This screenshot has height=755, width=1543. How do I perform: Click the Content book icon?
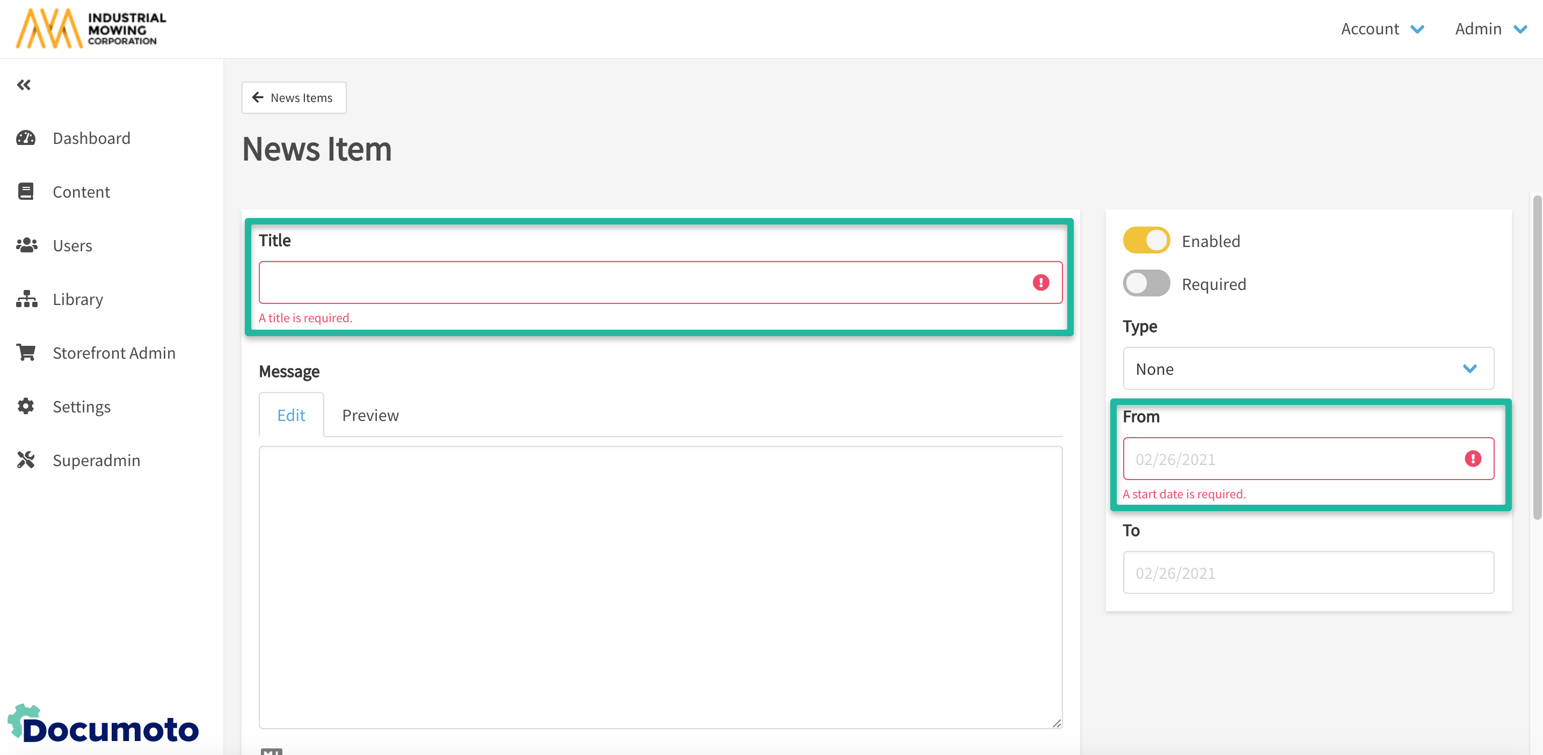tap(26, 192)
